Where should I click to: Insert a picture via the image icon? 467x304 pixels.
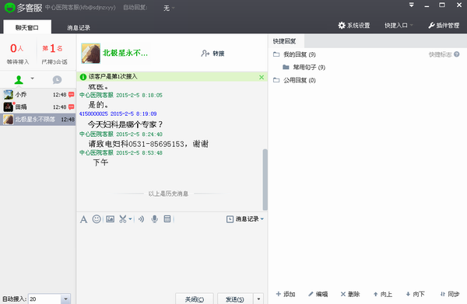click(111, 219)
